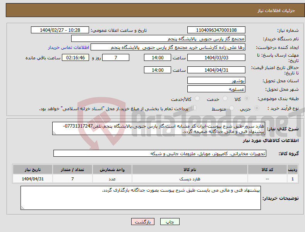Image resolution: width=305 pixels, height=232 pixels.
Task: Select the کالا radio button
Action: click(x=247, y=99)
